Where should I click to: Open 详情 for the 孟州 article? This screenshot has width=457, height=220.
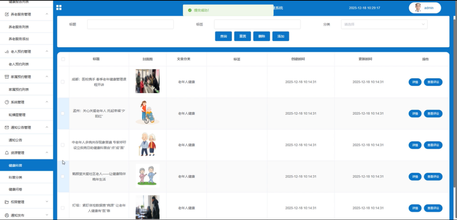(415, 114)
